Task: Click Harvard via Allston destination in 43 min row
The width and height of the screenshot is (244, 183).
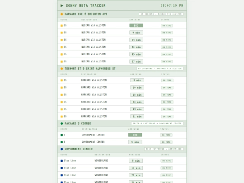Action: 94,109
